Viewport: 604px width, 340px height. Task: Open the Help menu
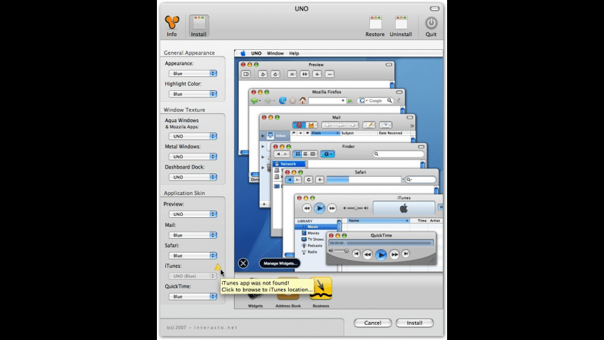pyautogui.click(x=294, y=53)
